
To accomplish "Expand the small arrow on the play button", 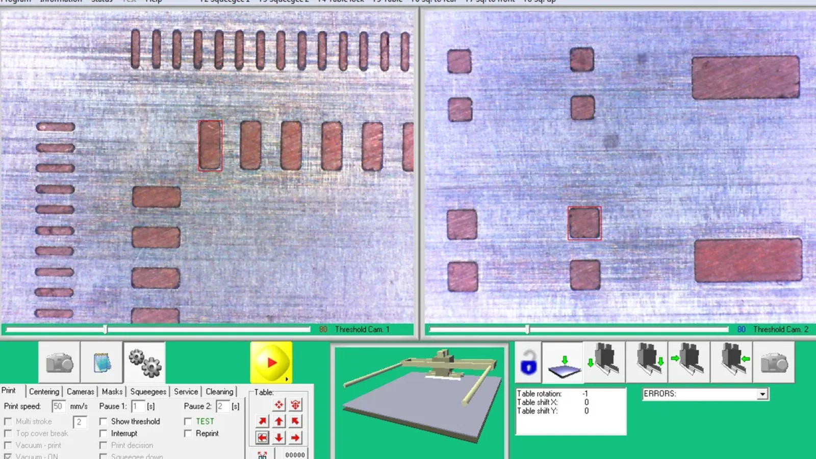I will 287,379.
